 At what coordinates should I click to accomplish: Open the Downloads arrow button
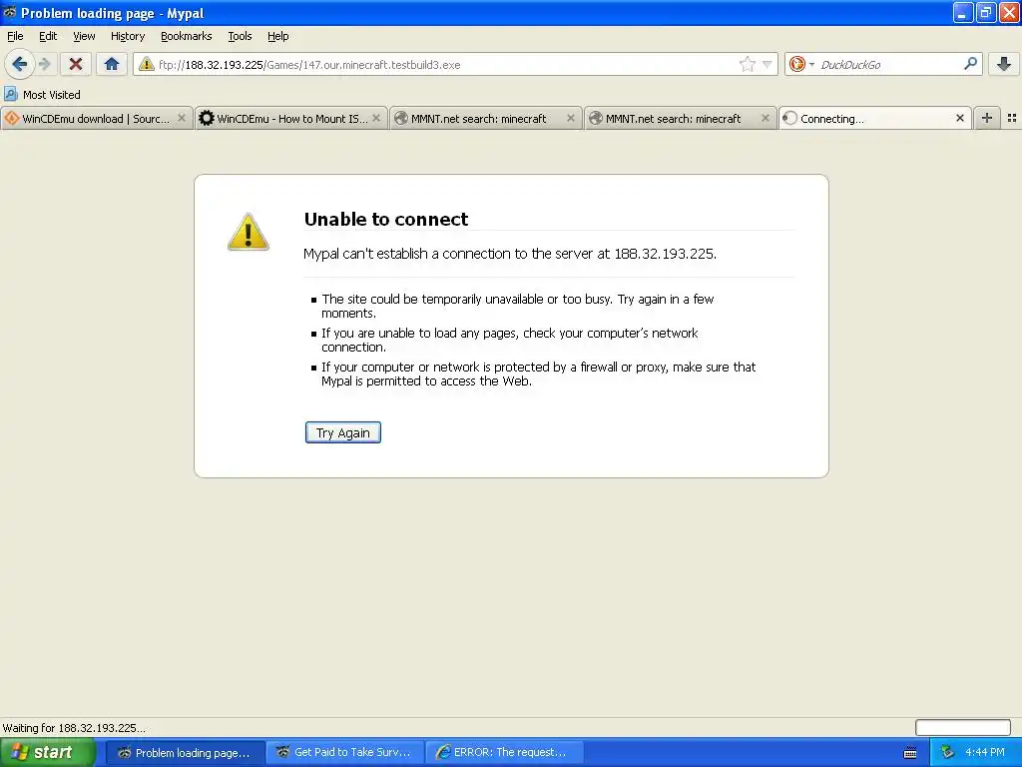point(1003,64)
